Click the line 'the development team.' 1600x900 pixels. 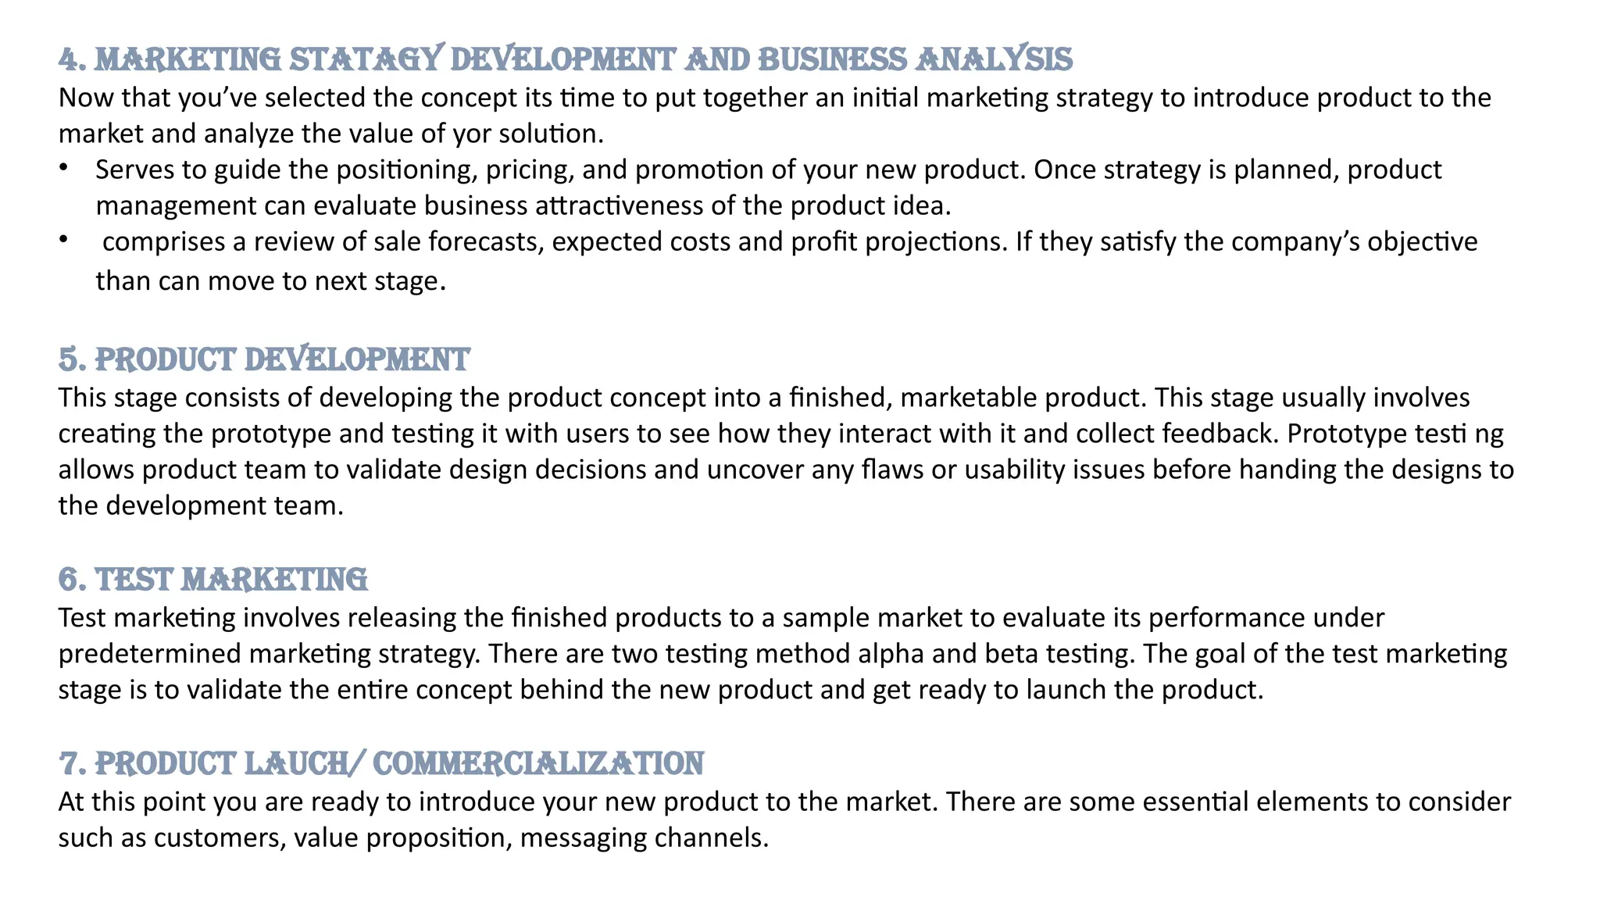coord(201,505)
